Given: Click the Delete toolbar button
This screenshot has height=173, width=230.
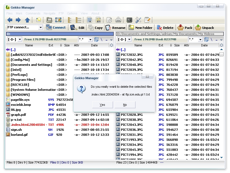Looking at the screenshot, I should [x=165, y=27].
